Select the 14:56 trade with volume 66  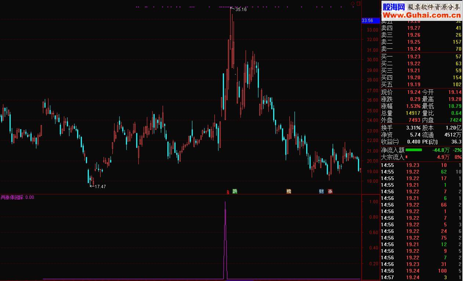pos(422,205)
